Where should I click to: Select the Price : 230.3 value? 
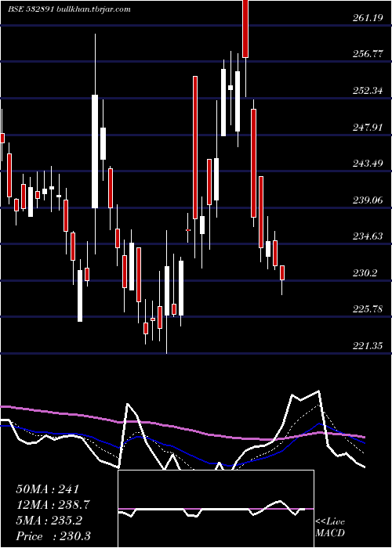point(53,536)
